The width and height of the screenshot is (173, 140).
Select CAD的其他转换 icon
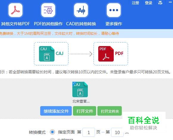81,10
